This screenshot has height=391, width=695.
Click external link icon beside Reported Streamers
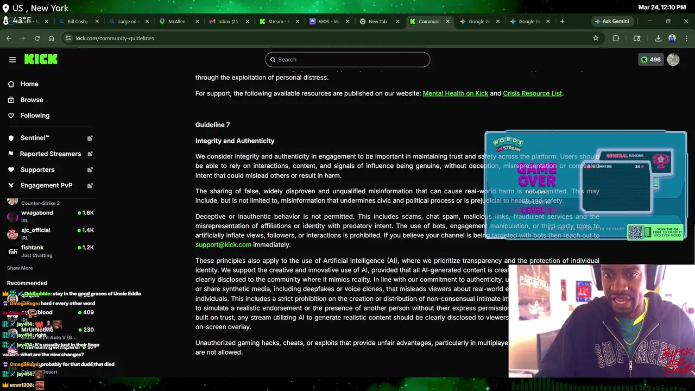click(90, 154)
